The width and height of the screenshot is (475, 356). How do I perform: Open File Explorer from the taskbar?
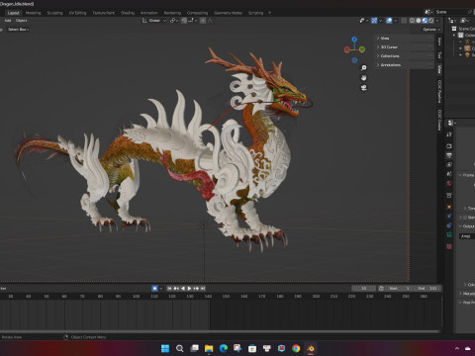click(209, 348)
